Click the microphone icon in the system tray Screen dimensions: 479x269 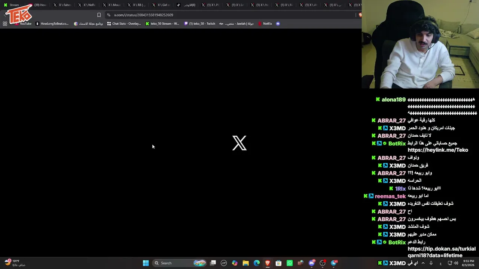click(431, 263)
